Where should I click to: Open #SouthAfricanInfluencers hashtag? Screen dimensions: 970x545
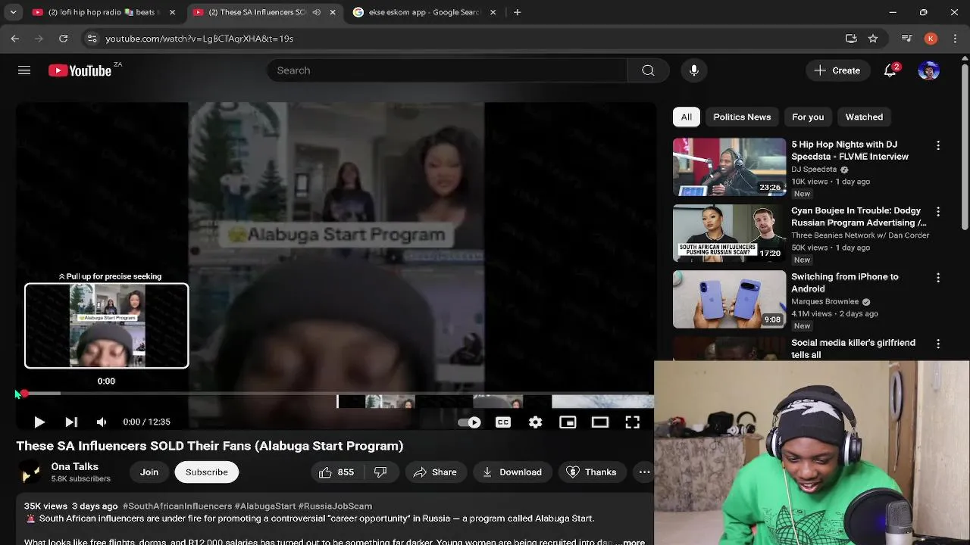click(x=177, y=506)
